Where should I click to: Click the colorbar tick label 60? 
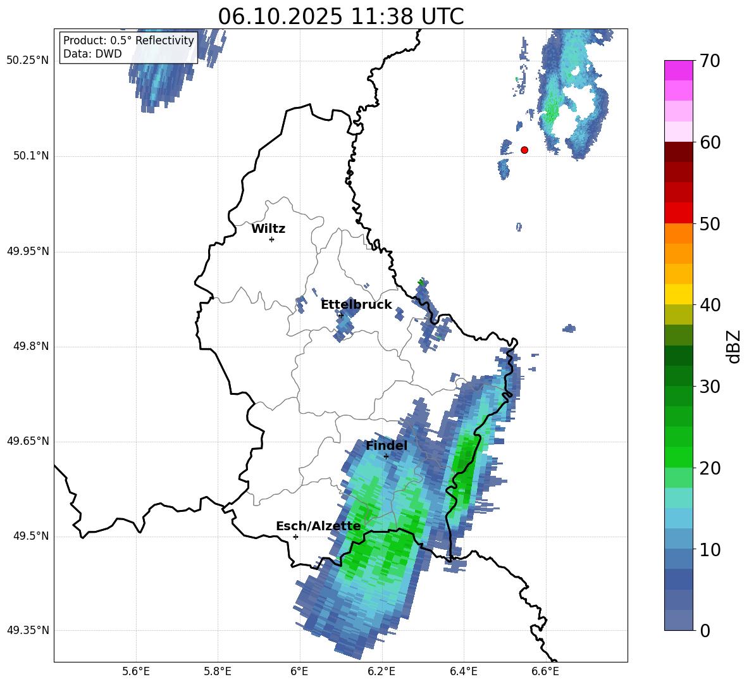(710, 142)
